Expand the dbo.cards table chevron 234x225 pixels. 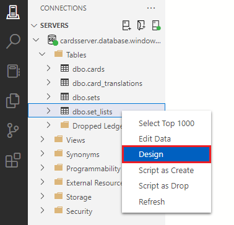[x=48, y=69]
